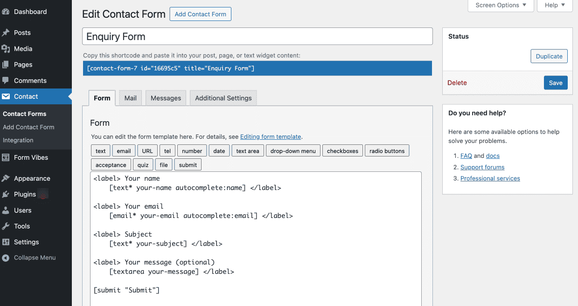
Task: Open the Messages tab
Action: (x=166, y=98)
